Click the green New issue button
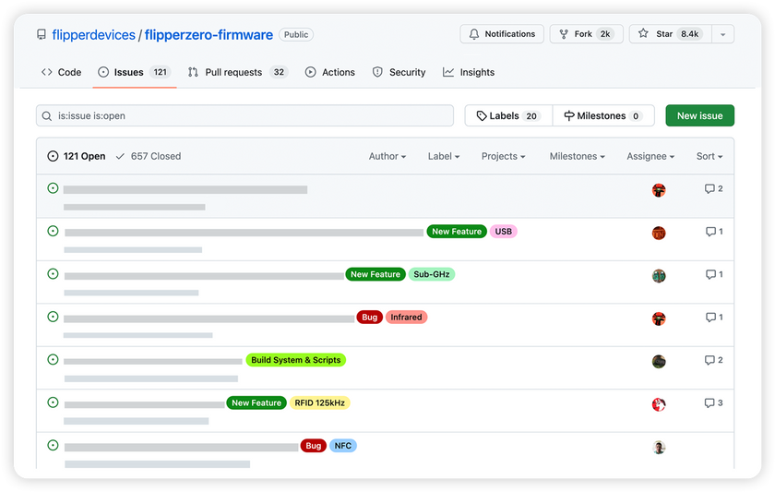 pyautogui.click(x=699, y=115)
